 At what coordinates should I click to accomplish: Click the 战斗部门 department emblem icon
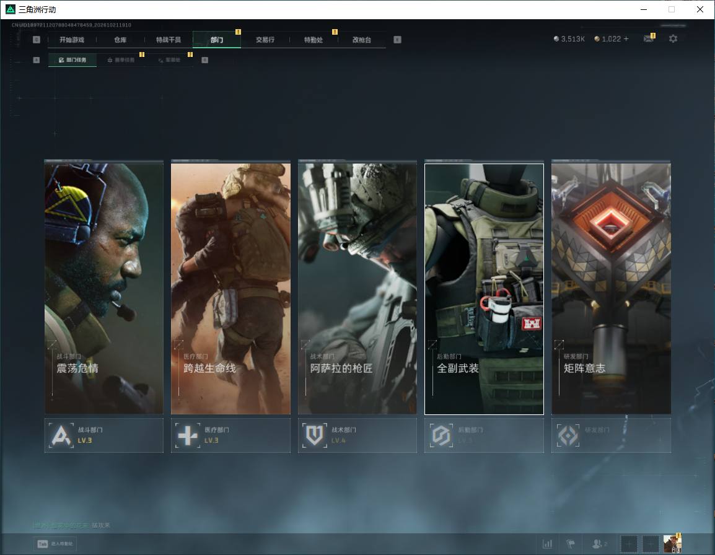(61, 435)
